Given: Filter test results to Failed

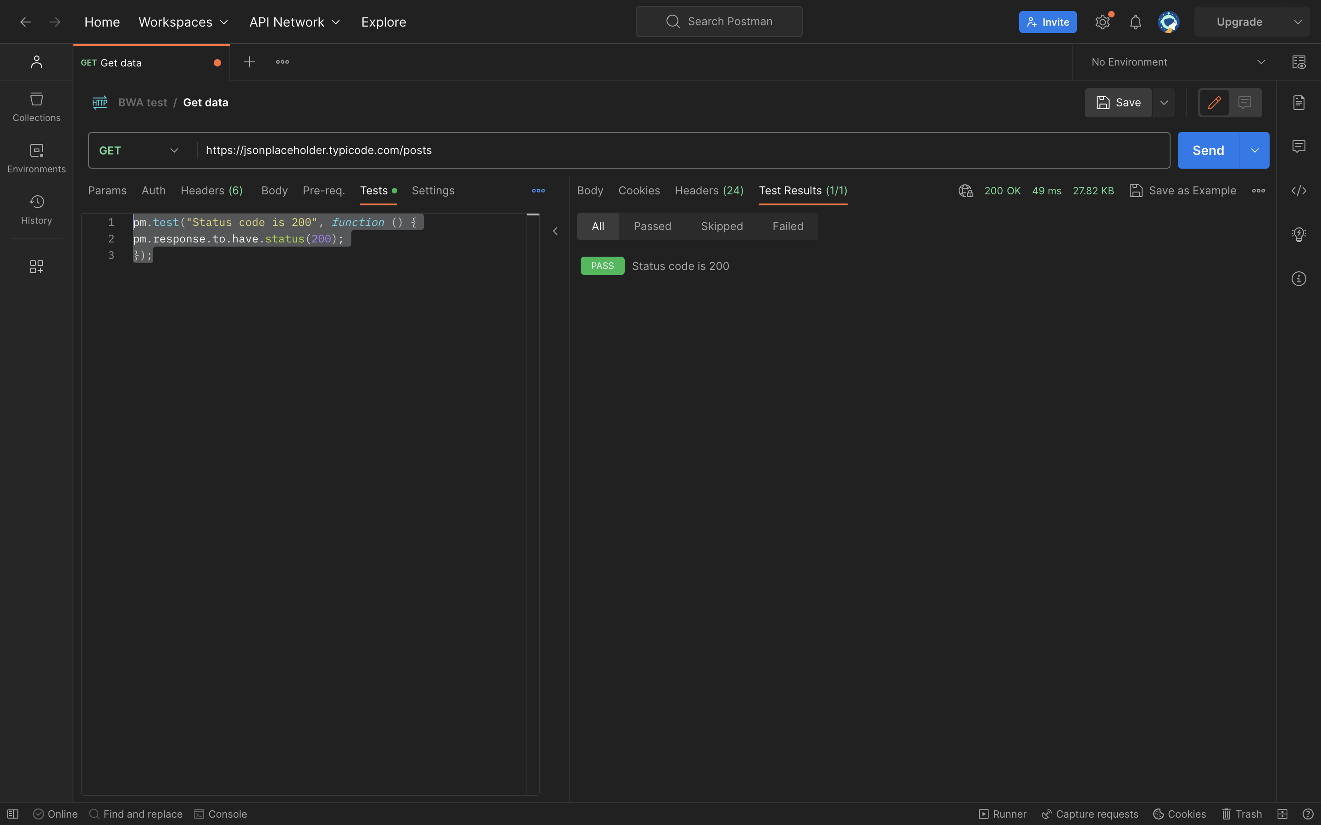Looking at the screenshot, I should coord(788,226).
